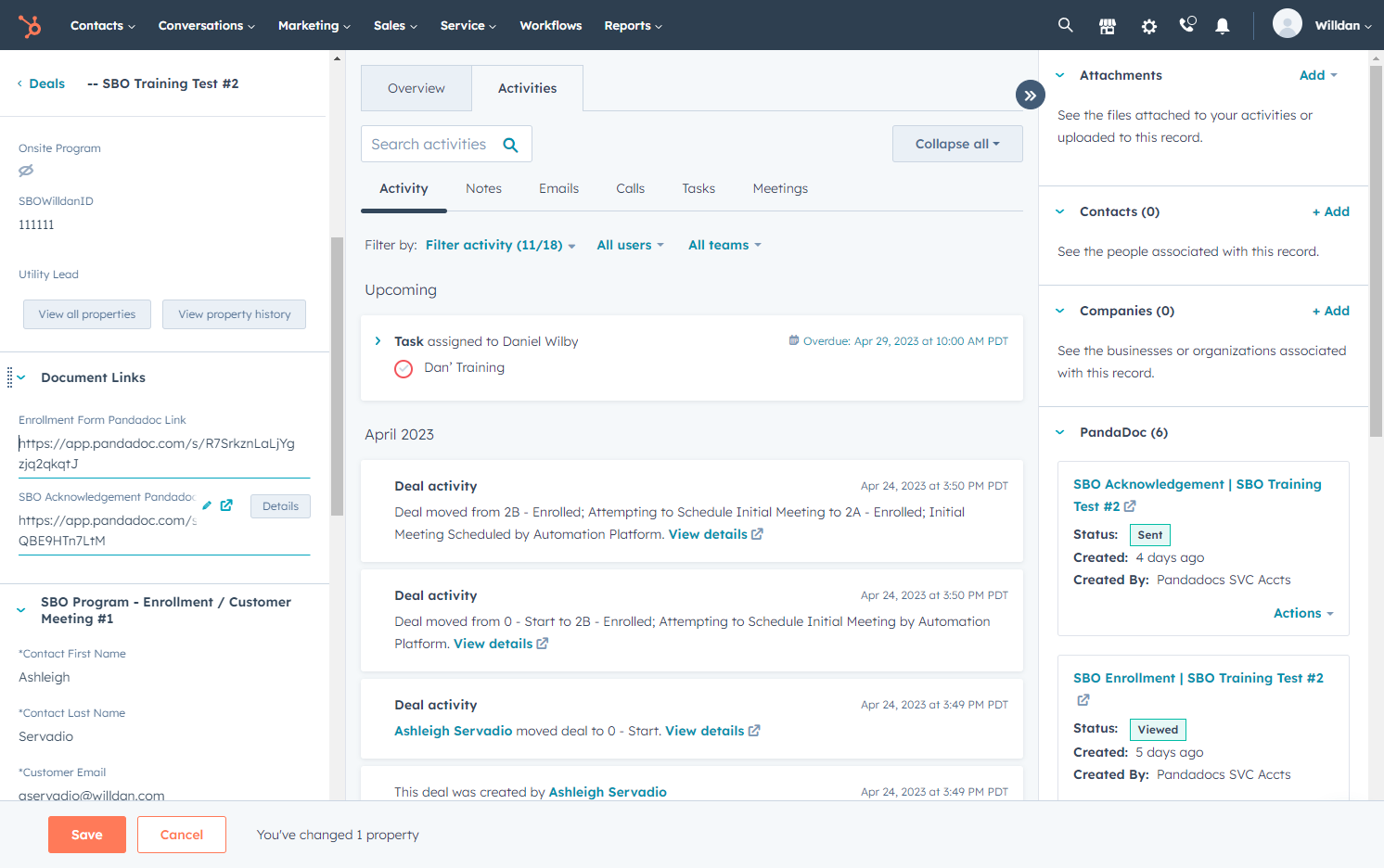
Task: Expand the task assigned to Daniel Wilby
Action: pyautogui.click(x=378, y=341)
